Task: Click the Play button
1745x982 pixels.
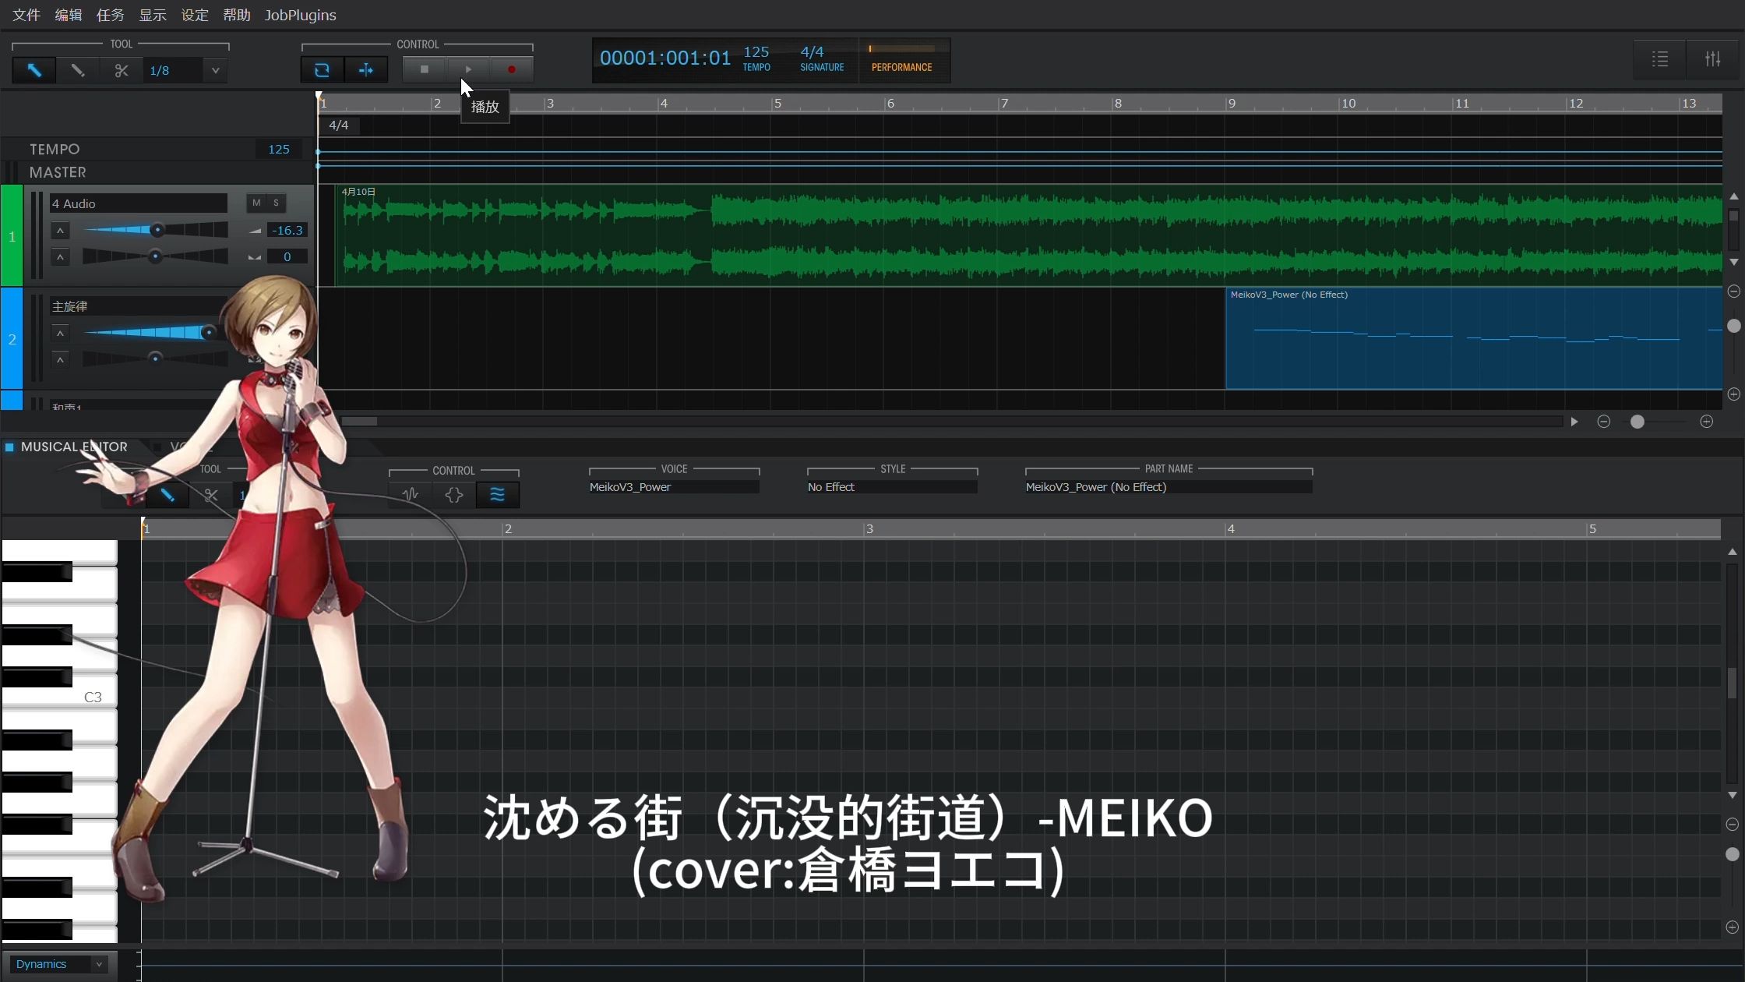Action: click(x=468, y=69)
